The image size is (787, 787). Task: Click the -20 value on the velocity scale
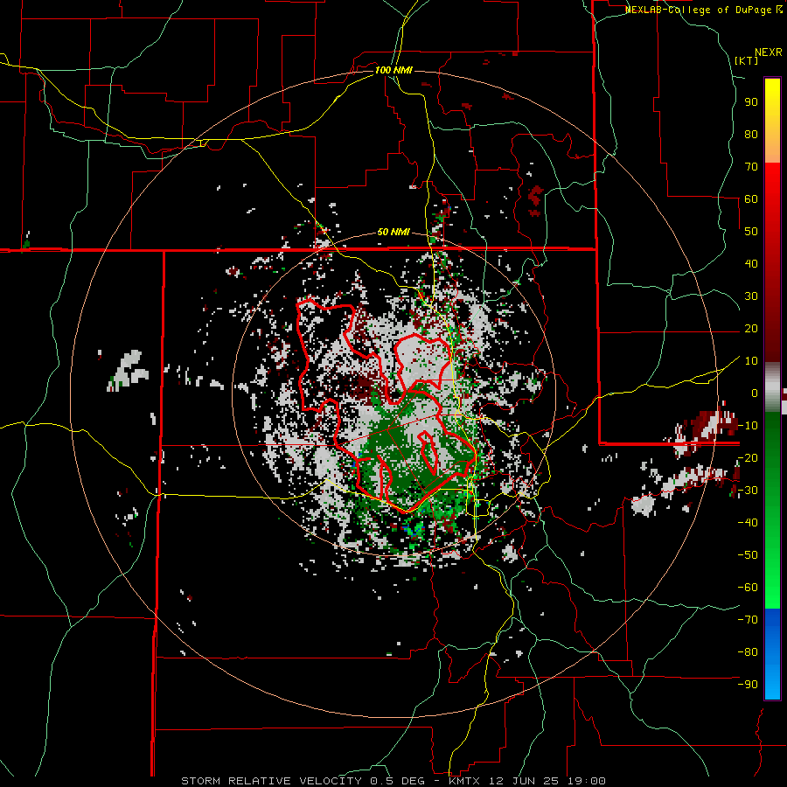(748, 457)
